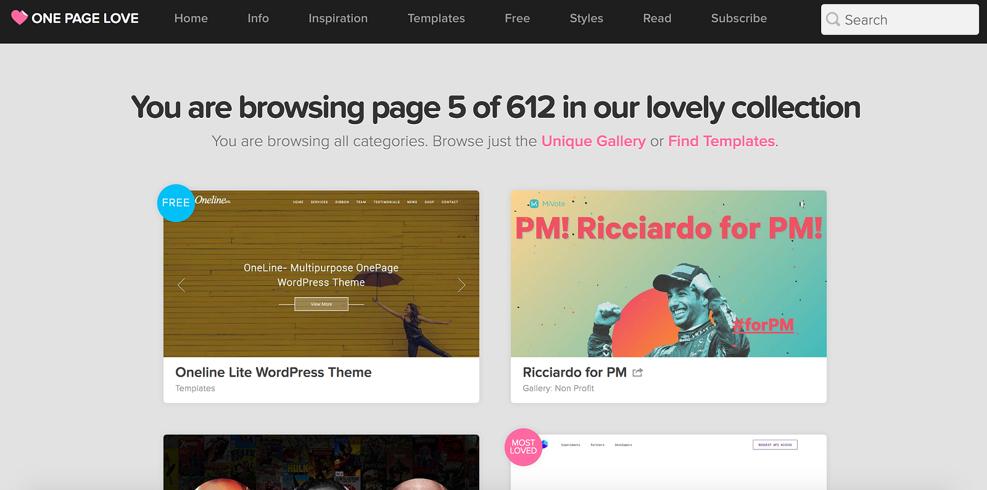The width and height of the screenshot is (987, 490).
Task: Open the Ricciardo for PM thumbnail
Action: click(x=669, y=274)
